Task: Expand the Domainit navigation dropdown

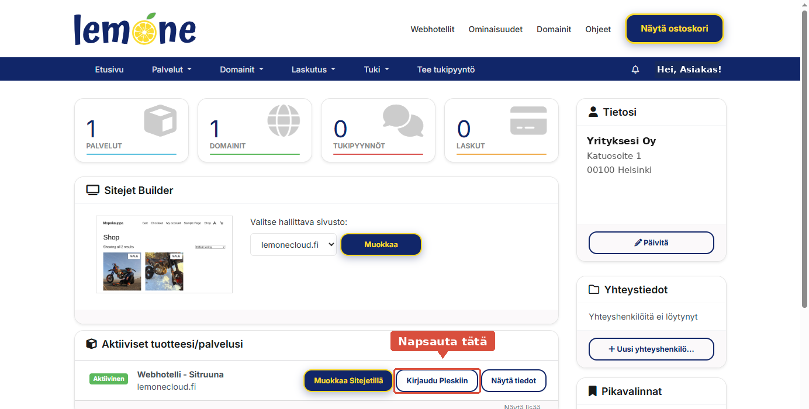Action: (x=241, y=70)
